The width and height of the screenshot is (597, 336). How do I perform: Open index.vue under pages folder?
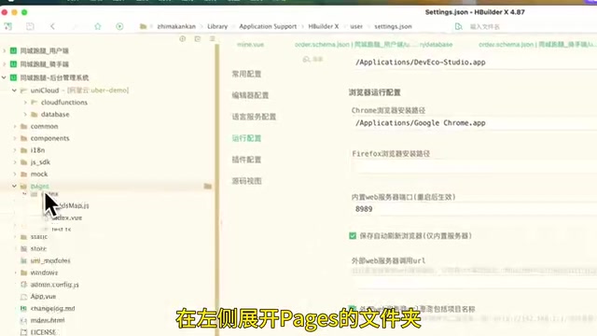coord(66,217)
